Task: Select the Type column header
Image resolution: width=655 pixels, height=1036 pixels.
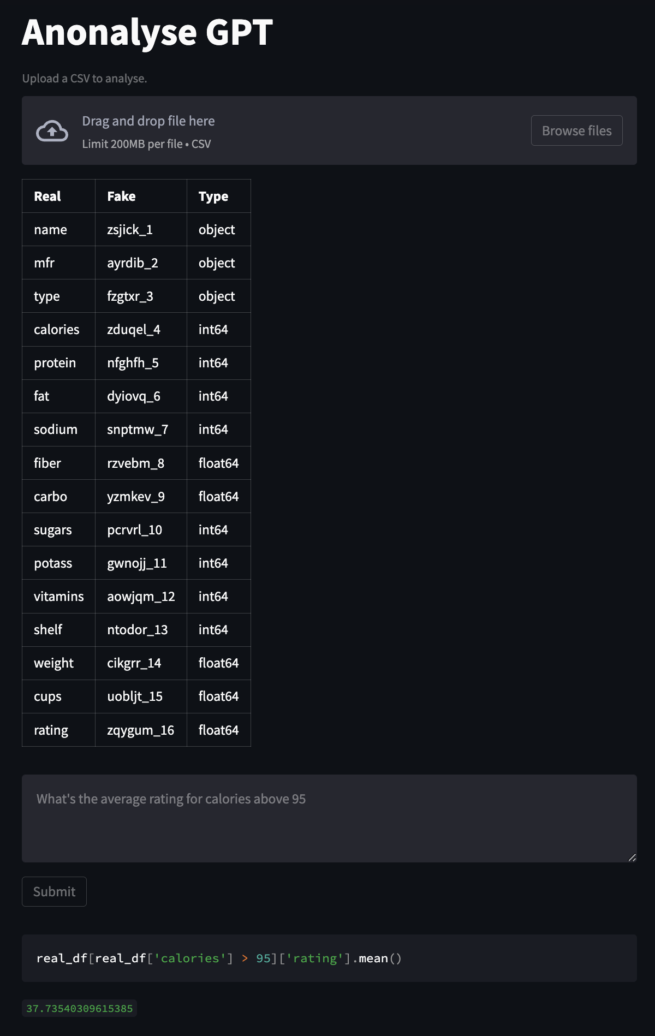Action: (x=214, y=196)
